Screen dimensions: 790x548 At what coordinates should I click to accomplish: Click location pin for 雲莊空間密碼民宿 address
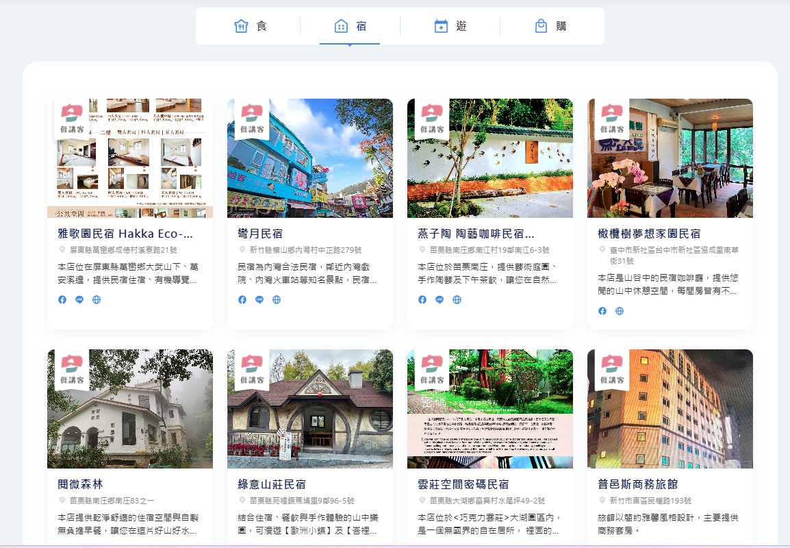[x=422, y=500]
